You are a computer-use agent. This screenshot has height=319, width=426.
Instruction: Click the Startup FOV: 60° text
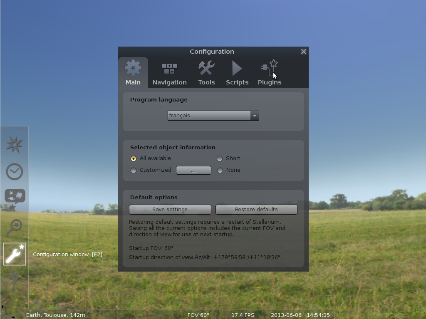click(x=151, y=248)
